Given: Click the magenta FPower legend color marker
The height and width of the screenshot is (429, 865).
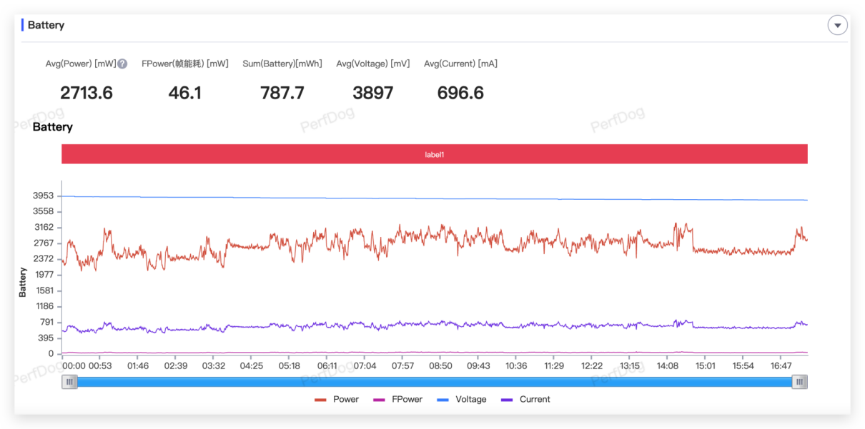Looking at the screenshot, I should click(x=379, y=400).
